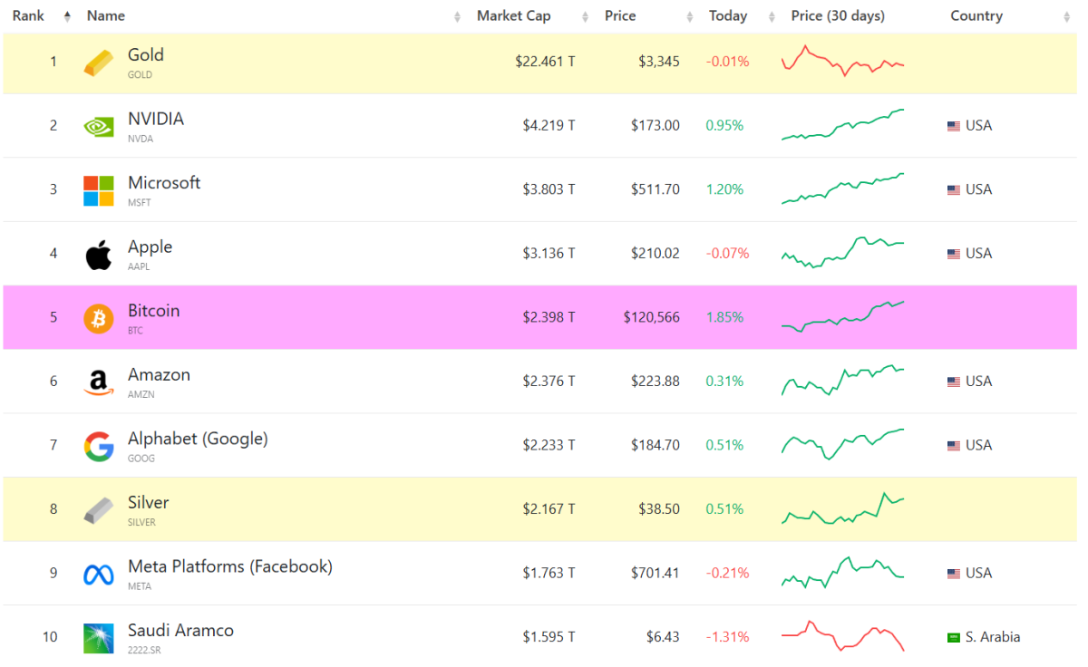Click Meta's 30-day price chart
Screen dimensions: 1088x667
tap(843, 573)
